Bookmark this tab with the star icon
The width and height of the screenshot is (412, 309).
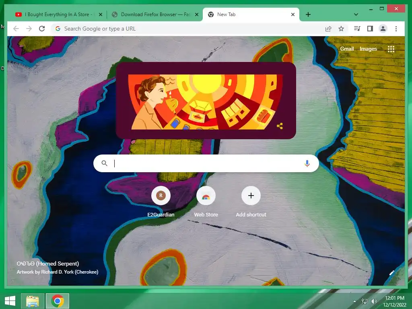click(x=341, y=29)
